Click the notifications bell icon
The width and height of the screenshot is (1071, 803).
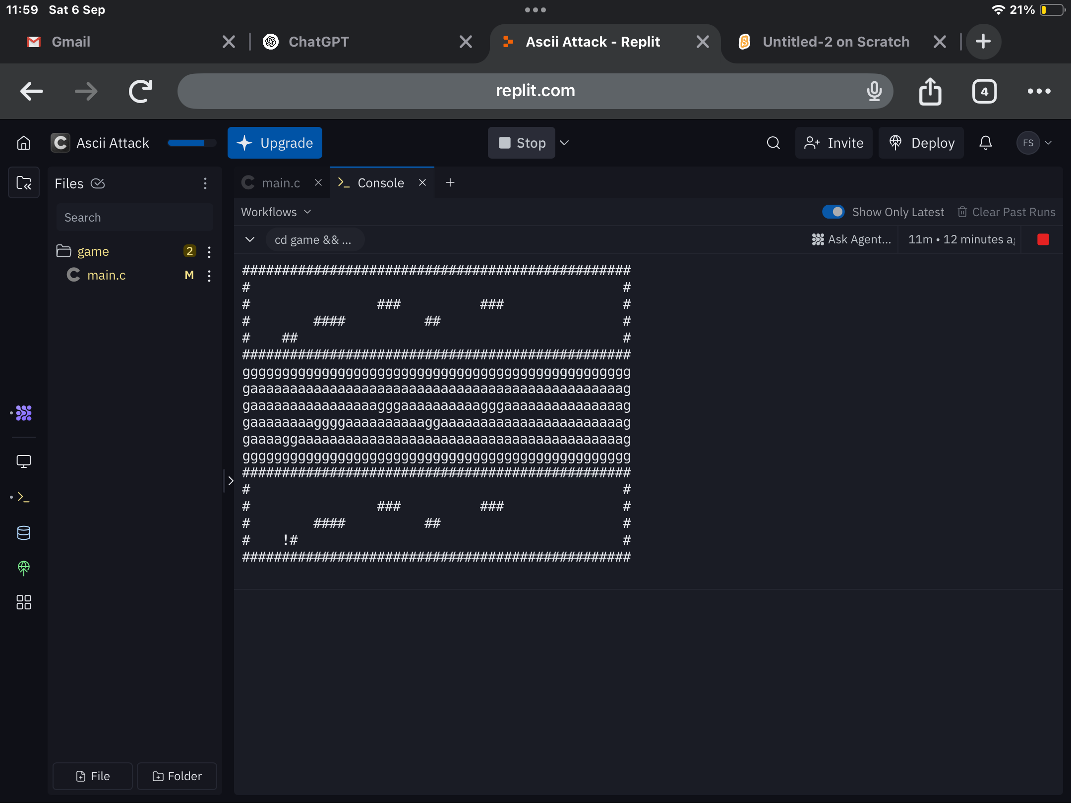[x=985, y=143]
